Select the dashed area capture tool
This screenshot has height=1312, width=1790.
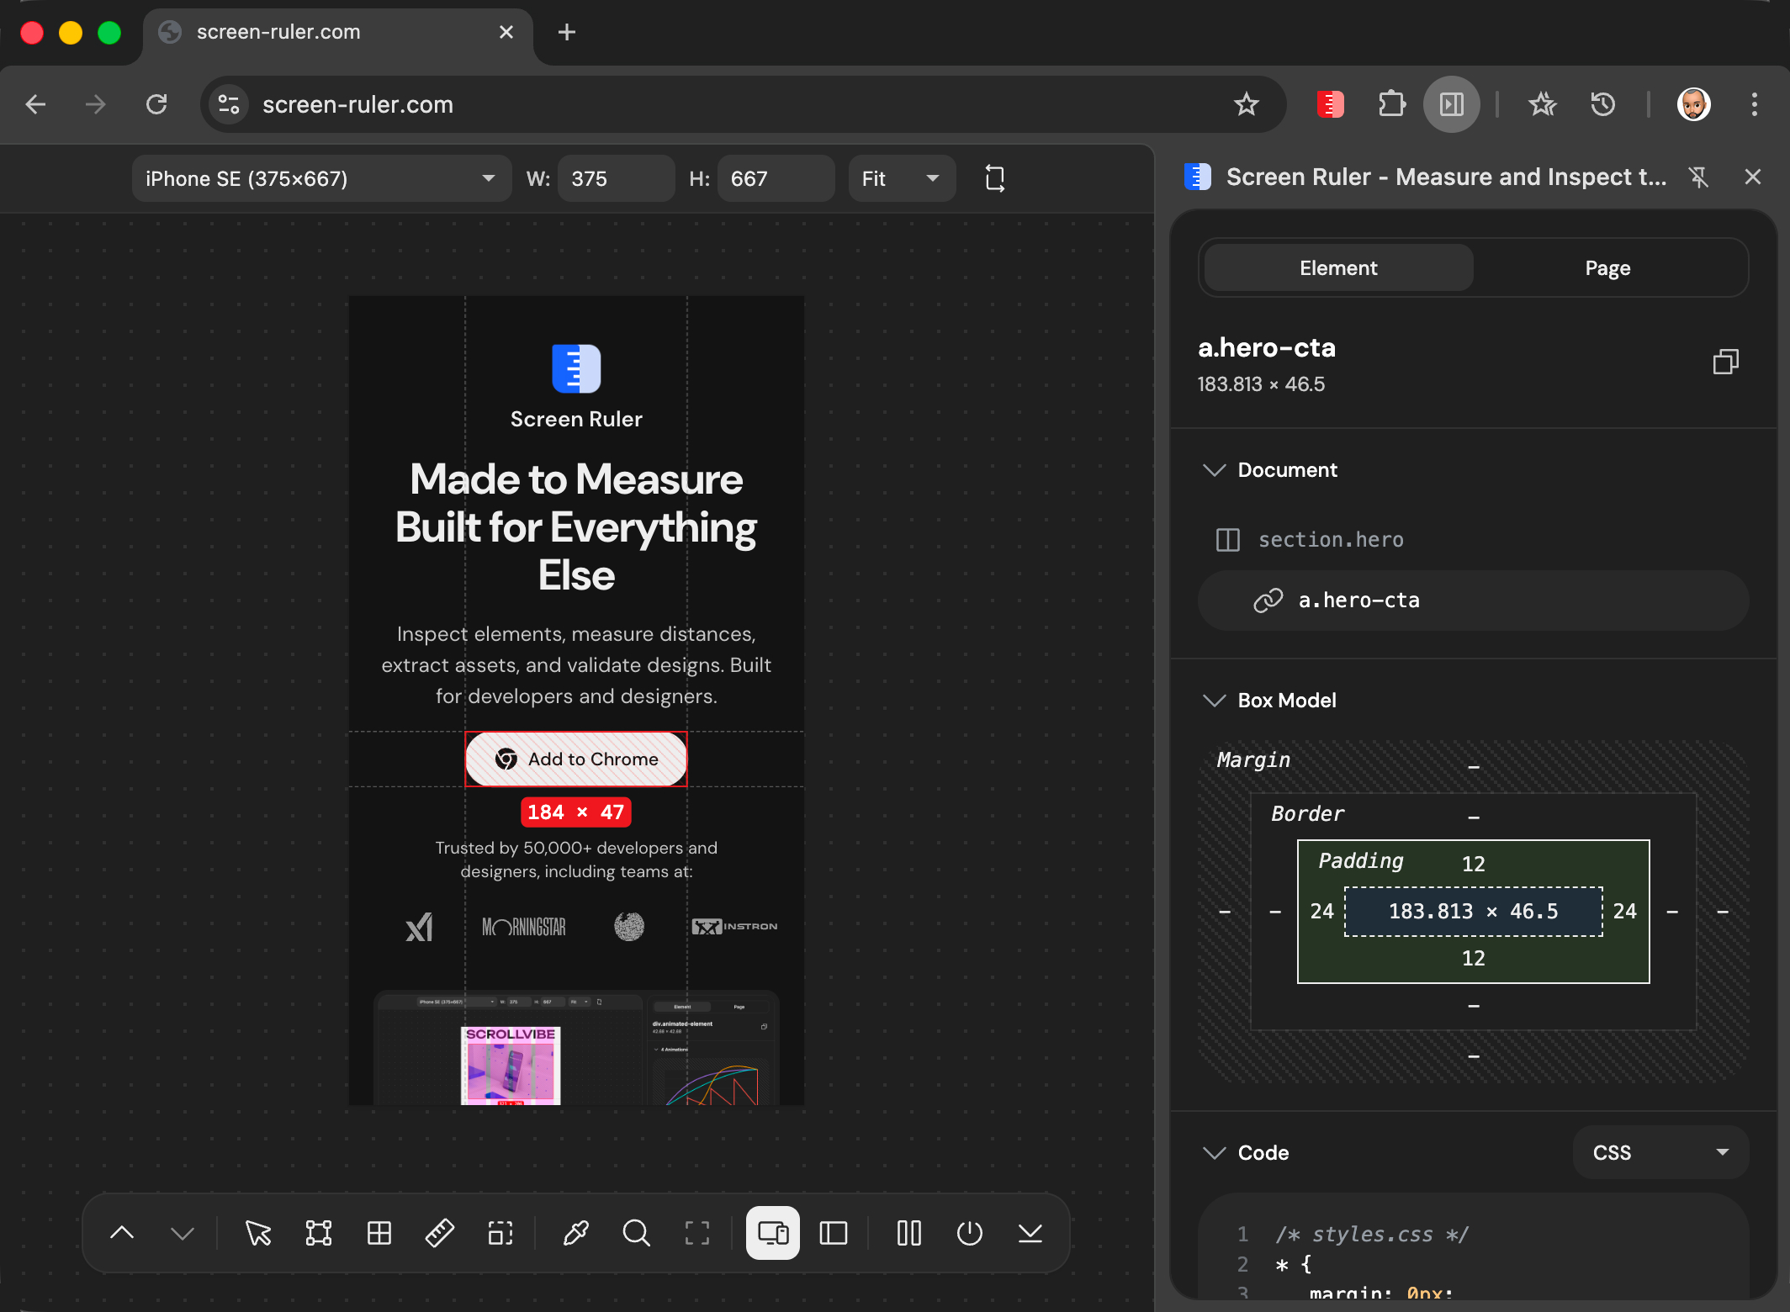tap(500, 1233)
